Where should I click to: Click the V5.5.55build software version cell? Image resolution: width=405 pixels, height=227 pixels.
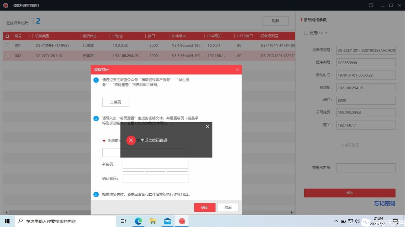click(x=187, y=56)
